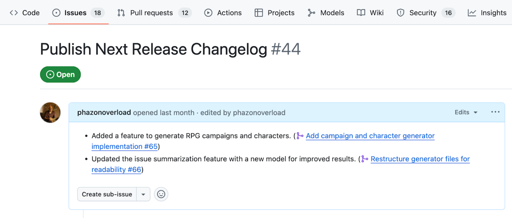Image resolution: width=512 pixels, height=218 pixels.
Task: Open the Edits dropdown
Action: 466,112
